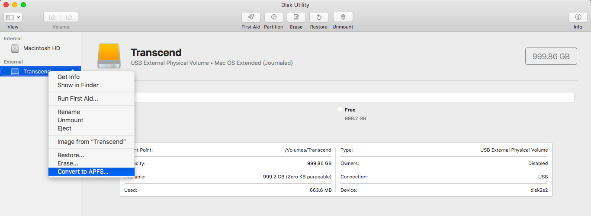This screenshot has width=591, height=216.
Task: Choose Get Info from context menu
Action: pos(91,77)
